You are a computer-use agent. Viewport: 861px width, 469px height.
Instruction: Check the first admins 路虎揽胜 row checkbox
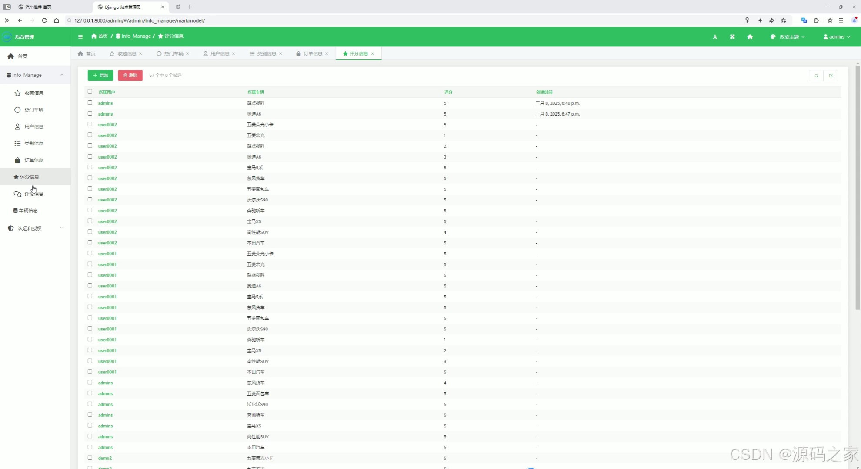pos(90,103)
